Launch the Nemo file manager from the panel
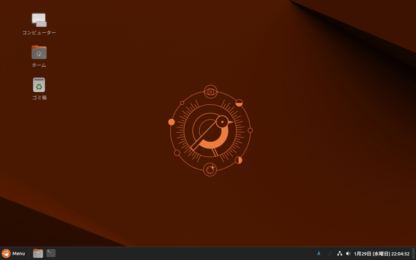Viewport: 416px width, 260px height. (x=38, y=253)
